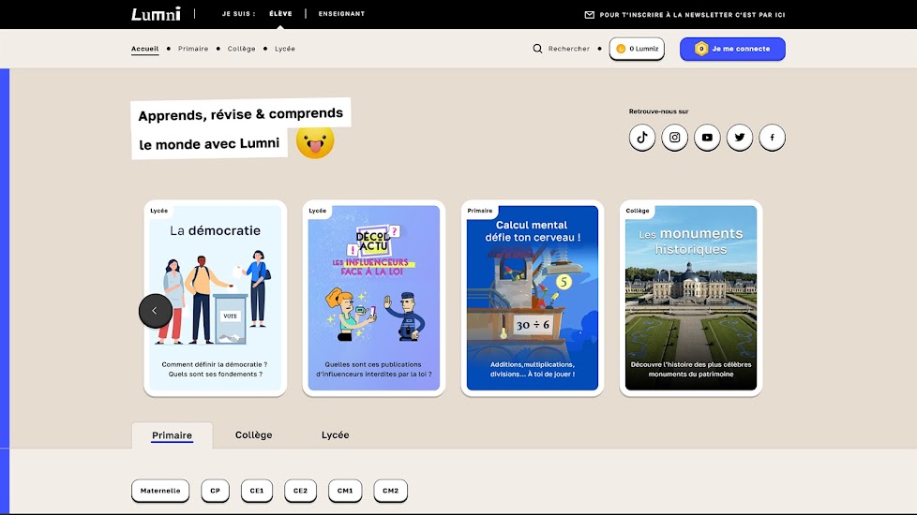Screen dimensions: 917x515
Task: Switch profile to Enseignant
Action: pyautogui.click(x=341, y=14)
